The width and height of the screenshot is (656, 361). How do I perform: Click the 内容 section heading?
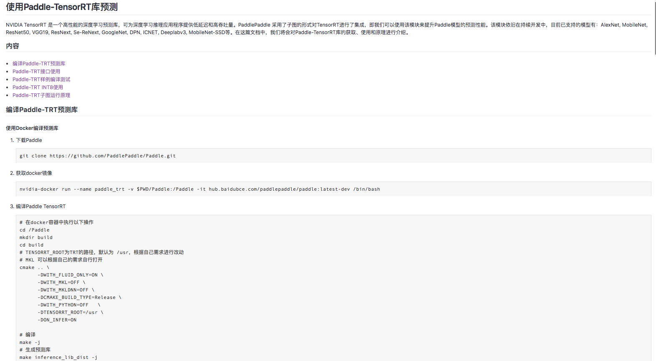[x=13, y=46]
